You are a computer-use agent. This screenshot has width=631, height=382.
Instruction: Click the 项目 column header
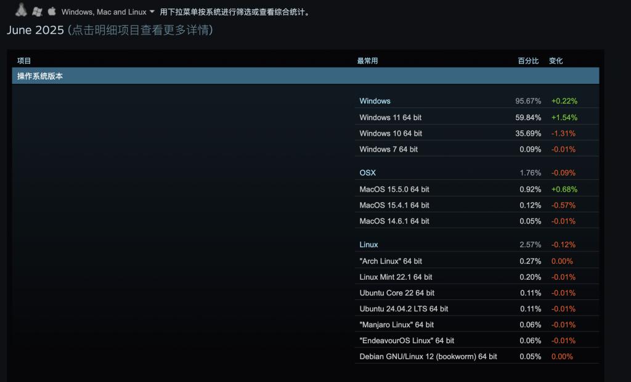tap(24, 61)
